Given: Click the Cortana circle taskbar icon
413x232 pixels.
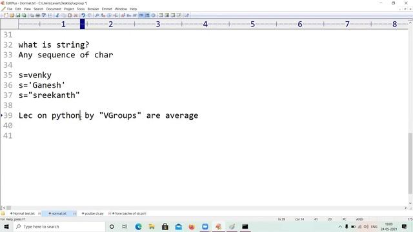Looking at the screenshot, I should [x=112, y=226].
